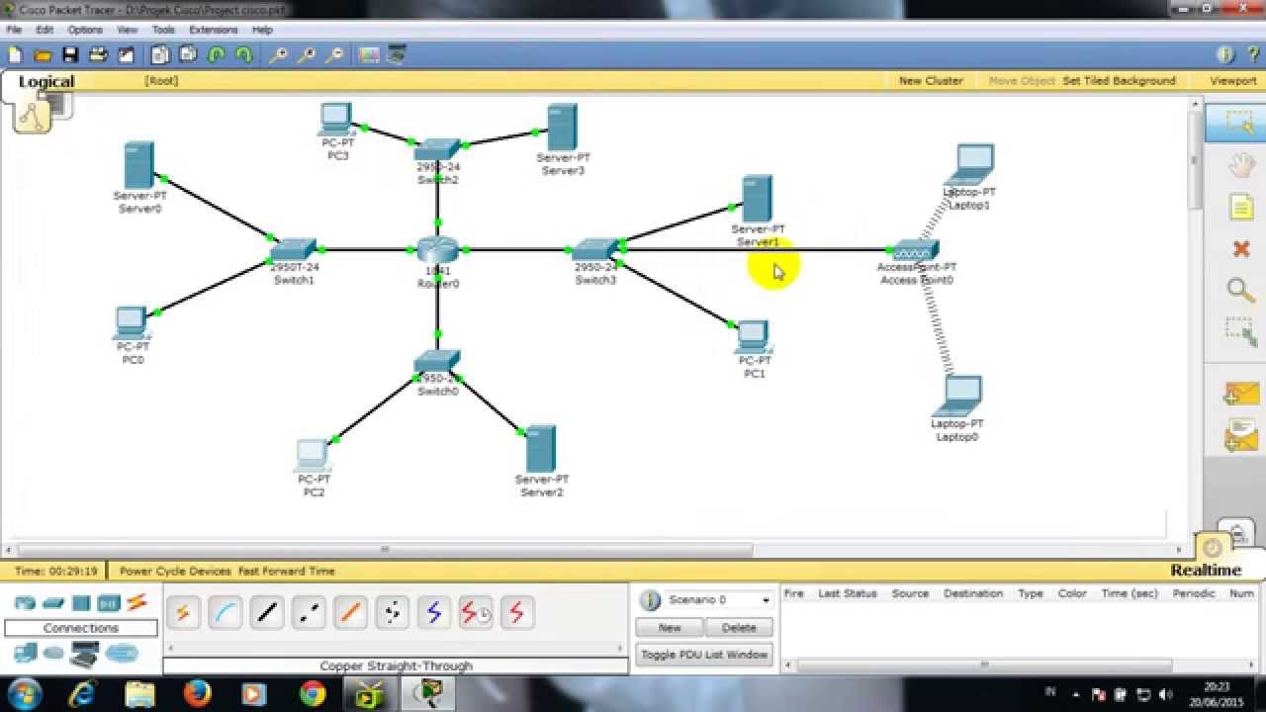Image resolution: width=1266 pixels, height=712 pixels.
Task: Click Fast Forward Time
Action: click(286, 571)
